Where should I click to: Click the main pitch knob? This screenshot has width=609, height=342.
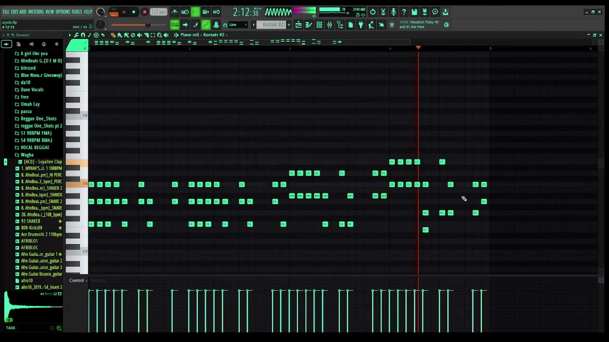click(100, 25)
